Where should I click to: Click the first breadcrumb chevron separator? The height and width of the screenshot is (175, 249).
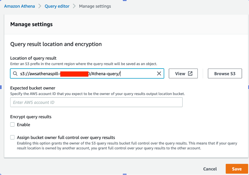40,6
